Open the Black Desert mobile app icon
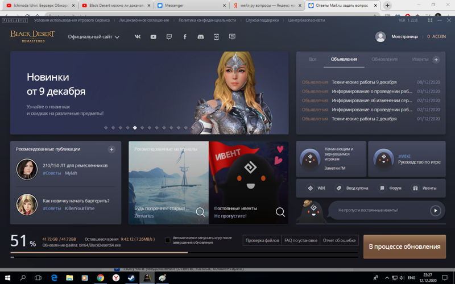Image resolution: width=455 pixels, height=284 pixels. [x=216, y=37]
